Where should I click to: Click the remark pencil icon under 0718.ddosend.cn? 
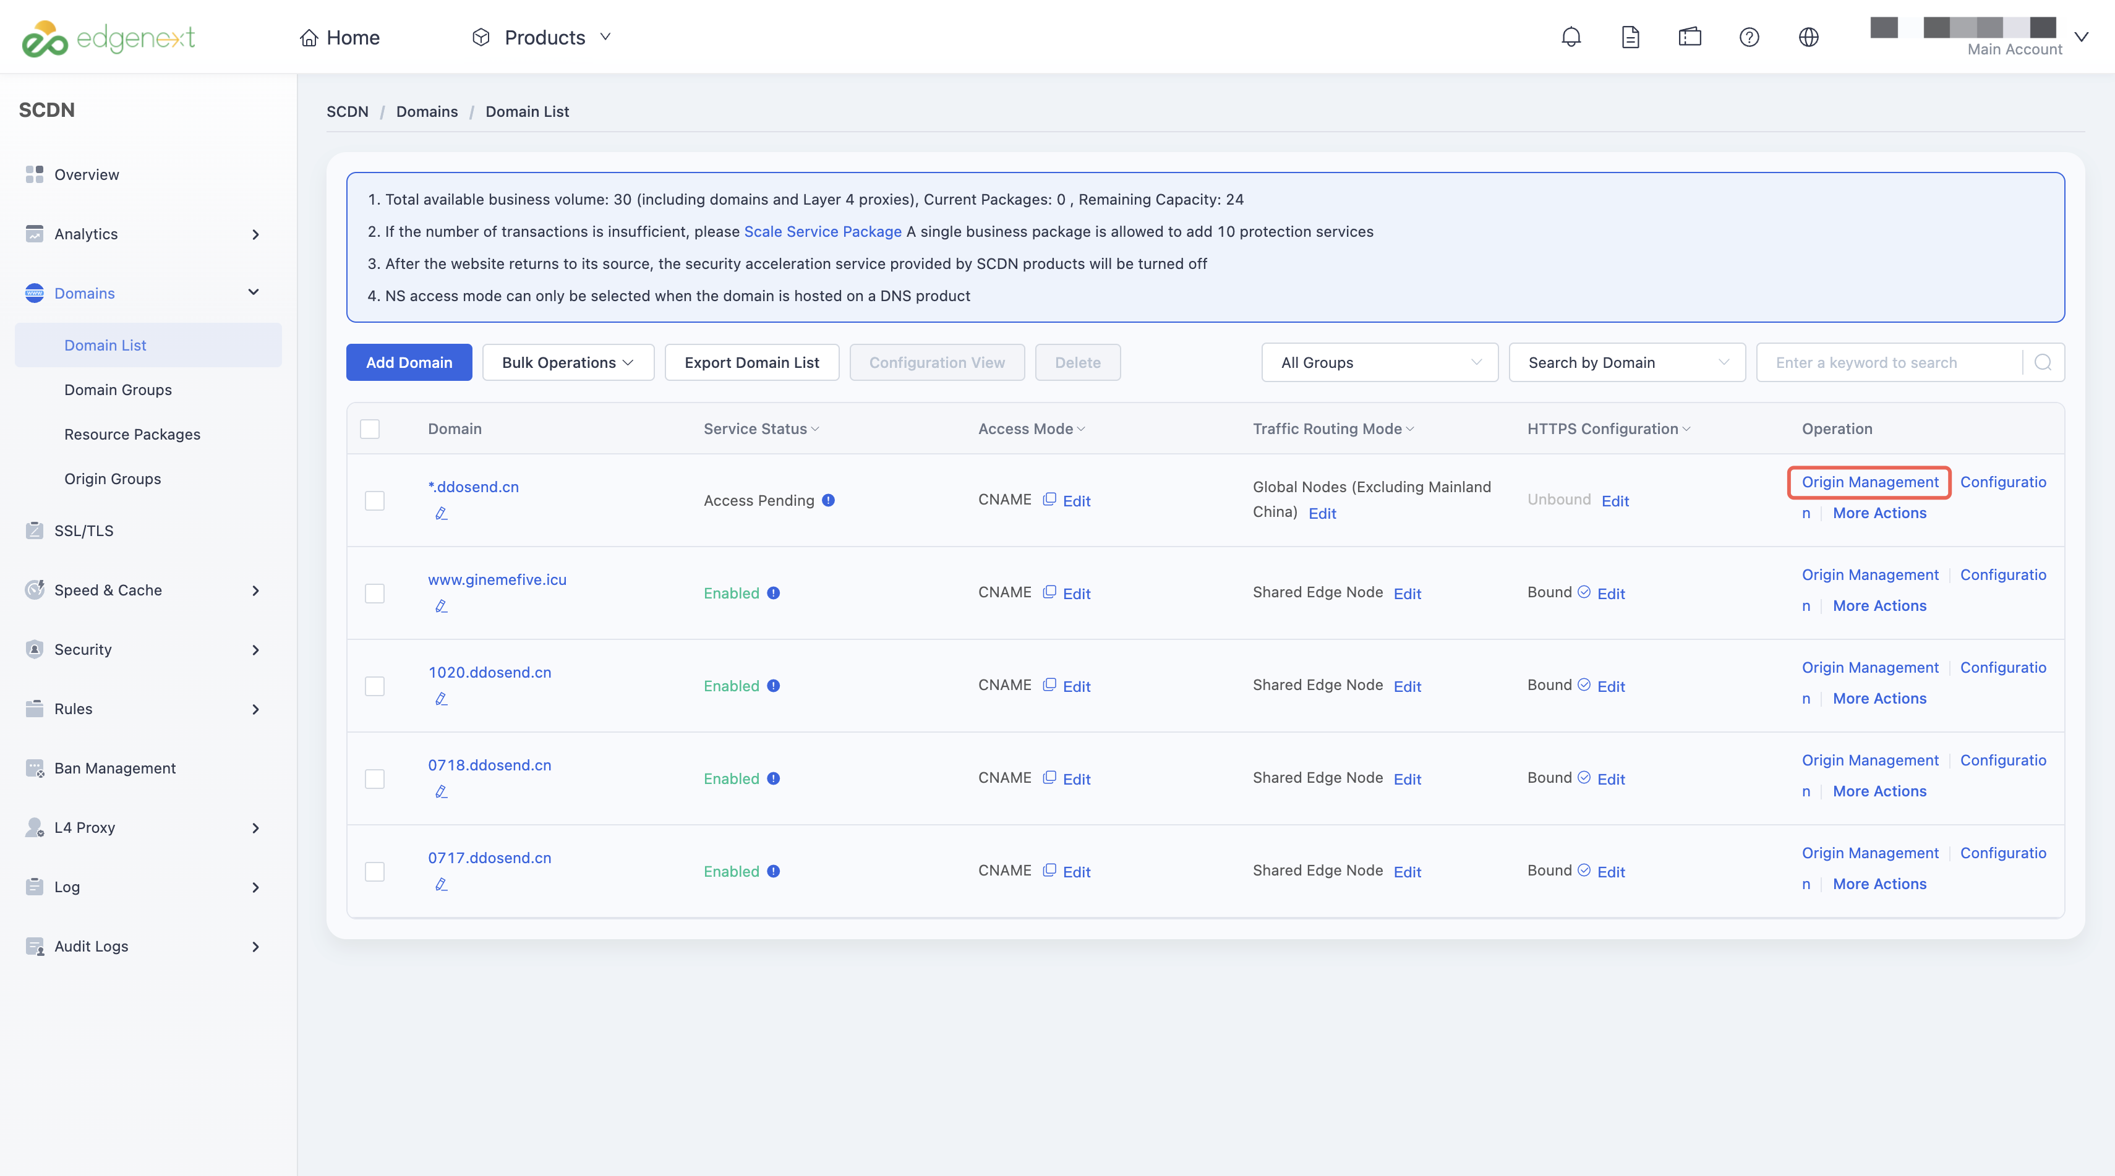pos(441,792)
